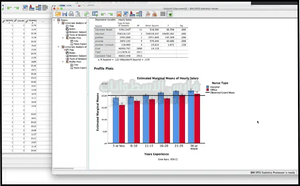Image resolution: width=300 pixels, height=186 pixels.
Task: Click the Undo arrow in Viewer toolbar
Action: point(103,14)
